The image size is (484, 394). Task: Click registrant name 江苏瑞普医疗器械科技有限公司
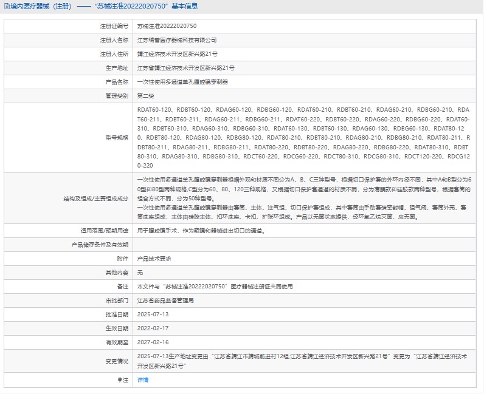(176, 40)
